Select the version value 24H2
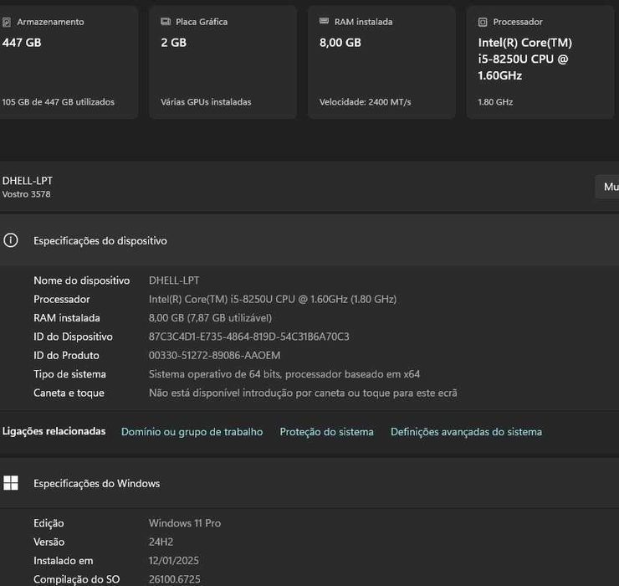The height and width of the screenshot is (586, 619). (161, 542)
